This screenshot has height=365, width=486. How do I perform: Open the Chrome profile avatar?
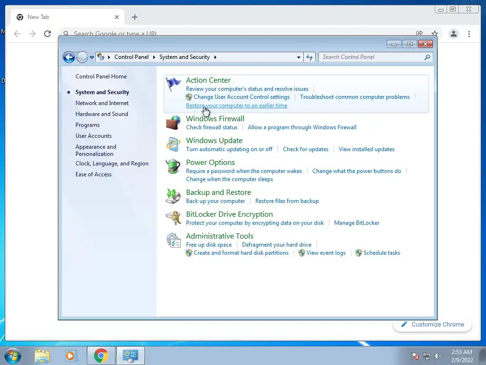pyautogui.click(x=453, y=34)
